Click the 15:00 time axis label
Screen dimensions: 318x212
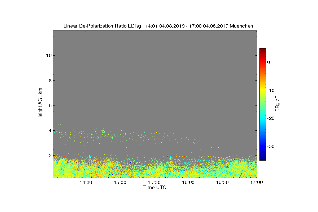(x=120, y=183)
